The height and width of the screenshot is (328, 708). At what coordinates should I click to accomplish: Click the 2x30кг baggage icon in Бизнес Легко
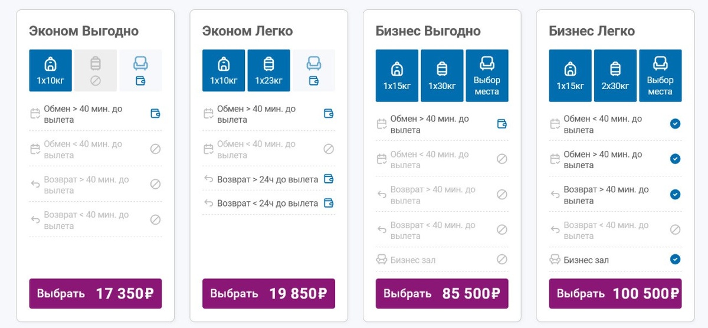click(615, 76)
